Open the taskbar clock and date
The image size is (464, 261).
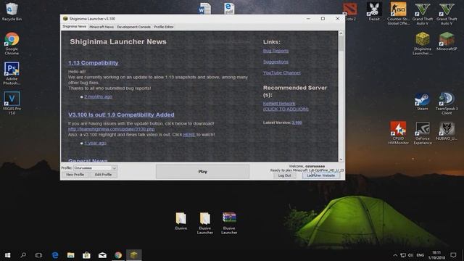click(436, 255)
